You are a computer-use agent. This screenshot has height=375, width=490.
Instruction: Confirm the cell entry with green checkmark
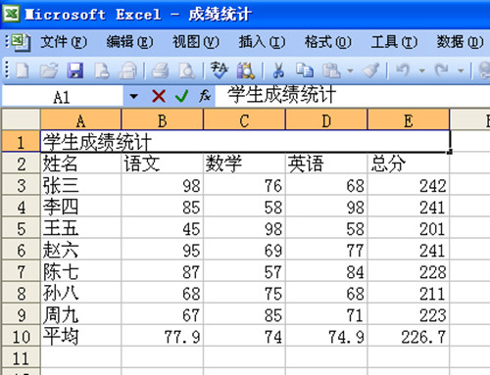(181, 96)
